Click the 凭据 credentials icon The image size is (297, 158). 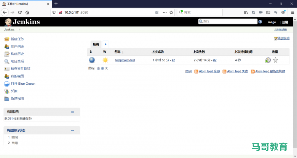click(x=6, y=91)
